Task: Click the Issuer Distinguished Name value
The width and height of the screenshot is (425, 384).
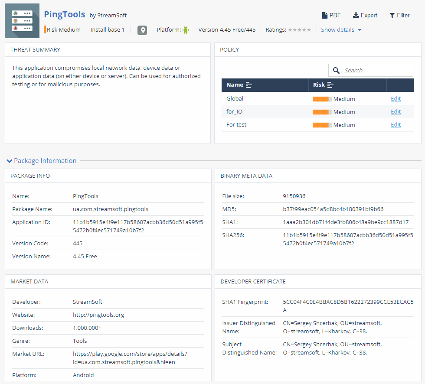Action: [332, 327]
